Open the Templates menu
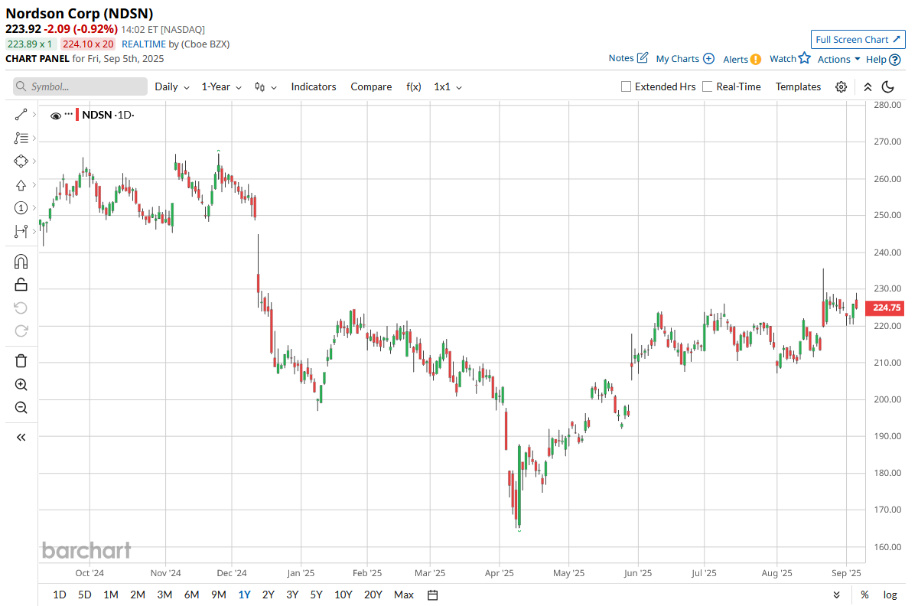This screenshot has height=606, width=918. tap(798, 87)
